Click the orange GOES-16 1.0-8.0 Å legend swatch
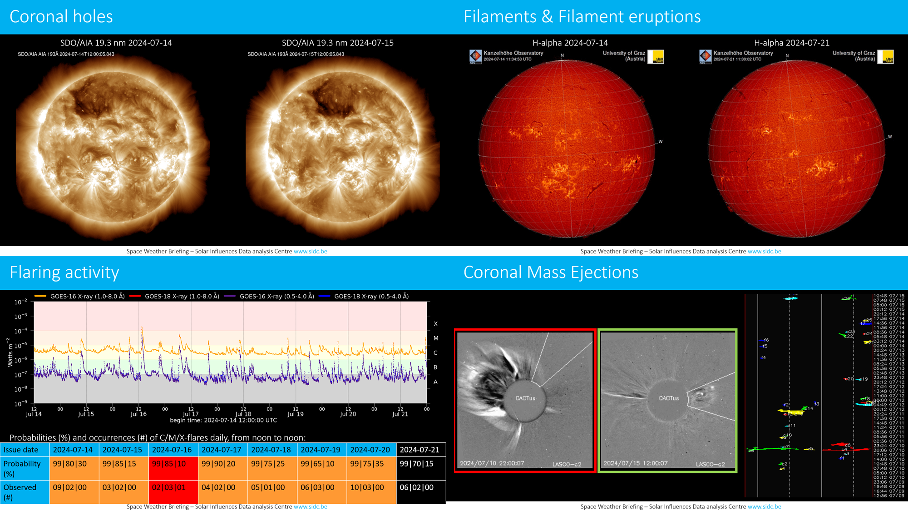The width and height of the screenshot is (908, 511). pos(40,296)
